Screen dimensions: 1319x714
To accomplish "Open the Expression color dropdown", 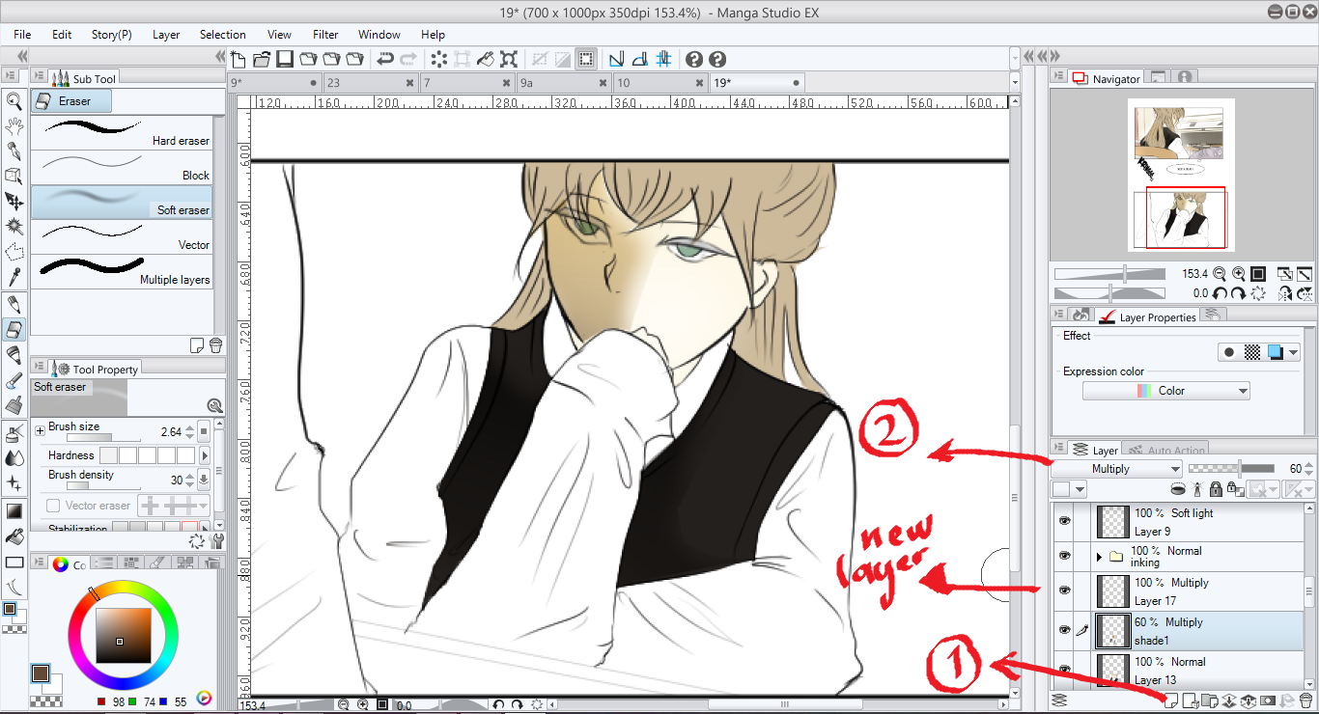I will pyautogui.click(x=1165, y=390).
